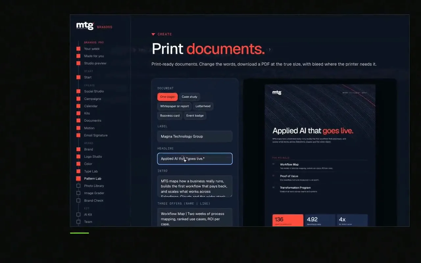Click the empty square icon beside Brand Check
The image size is (421, 263).
tap(78, 201)
